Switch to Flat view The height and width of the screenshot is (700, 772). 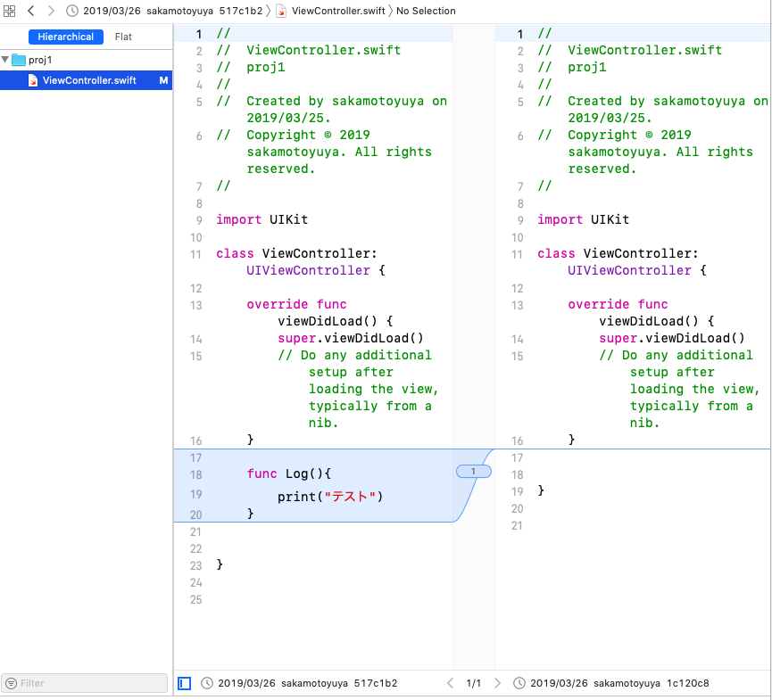tap(123, 37)
